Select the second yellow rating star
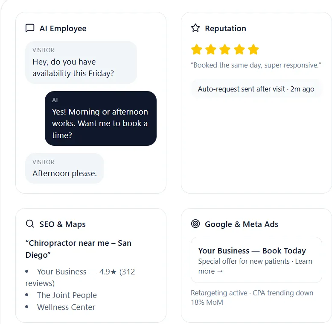The height and width of the screenshot is (324, 332). (211, 50)
